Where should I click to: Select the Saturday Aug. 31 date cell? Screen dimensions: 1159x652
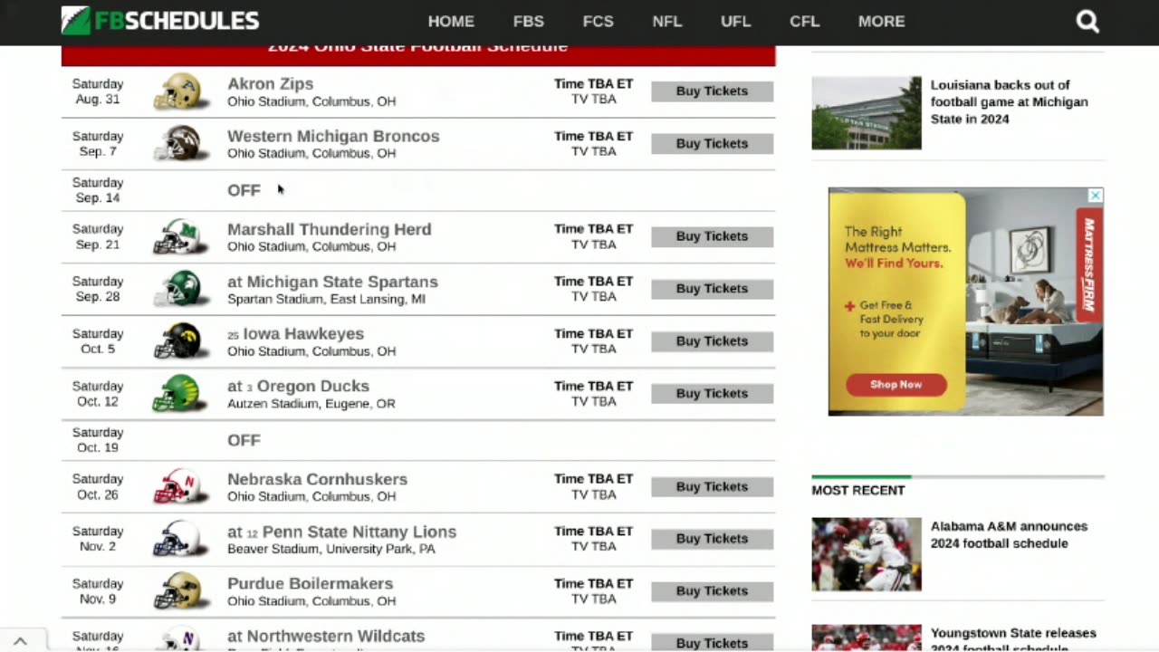(98, 91)
